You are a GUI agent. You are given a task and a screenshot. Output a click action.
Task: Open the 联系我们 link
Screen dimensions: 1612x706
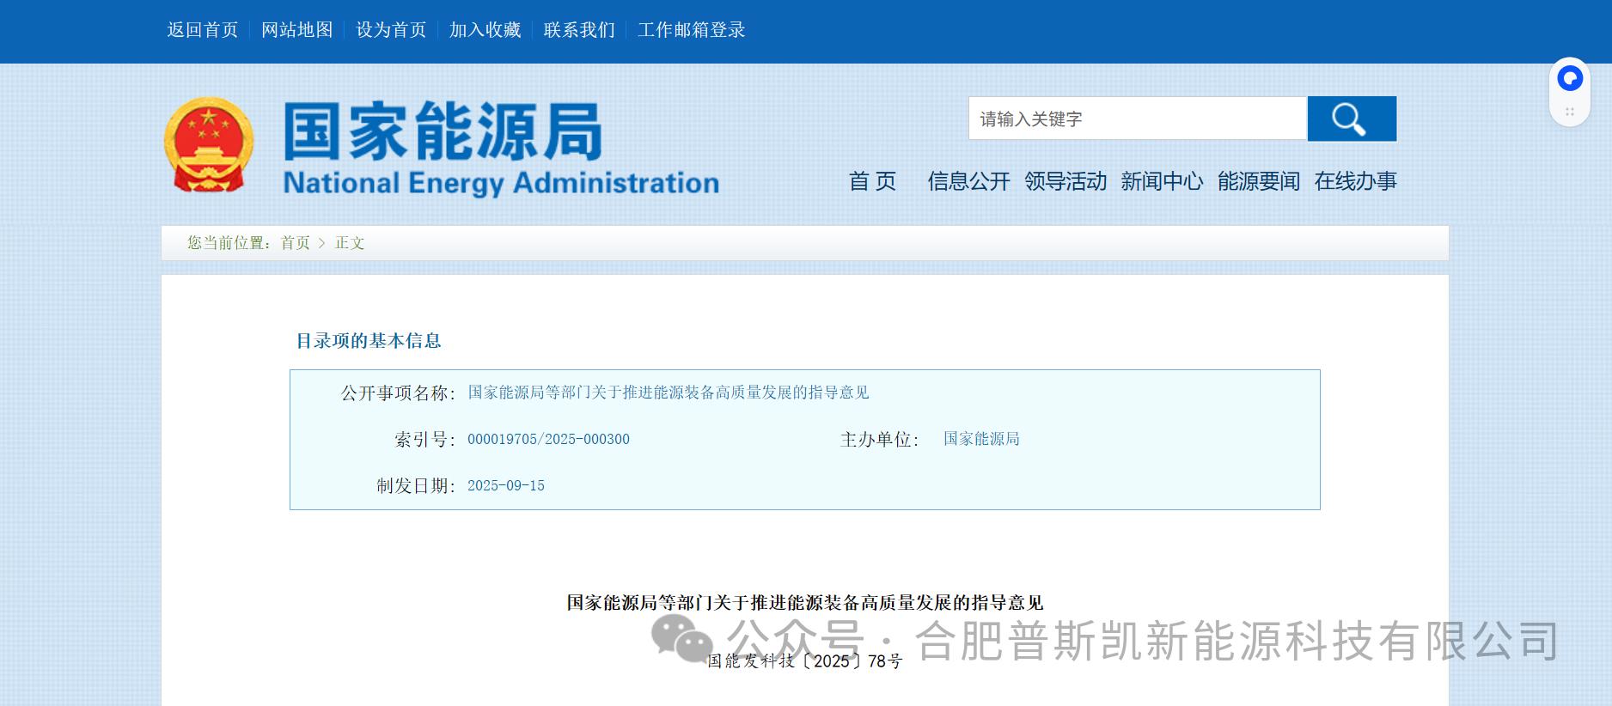pyautogui.click(x=579, y=30)
